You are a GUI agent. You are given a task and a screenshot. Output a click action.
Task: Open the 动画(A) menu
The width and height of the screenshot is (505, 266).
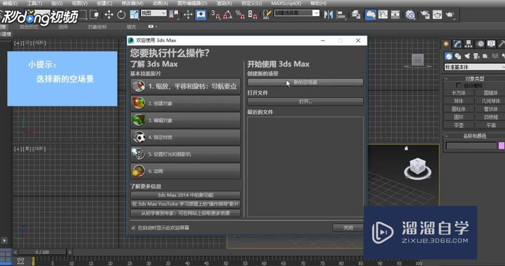(160, 3)
